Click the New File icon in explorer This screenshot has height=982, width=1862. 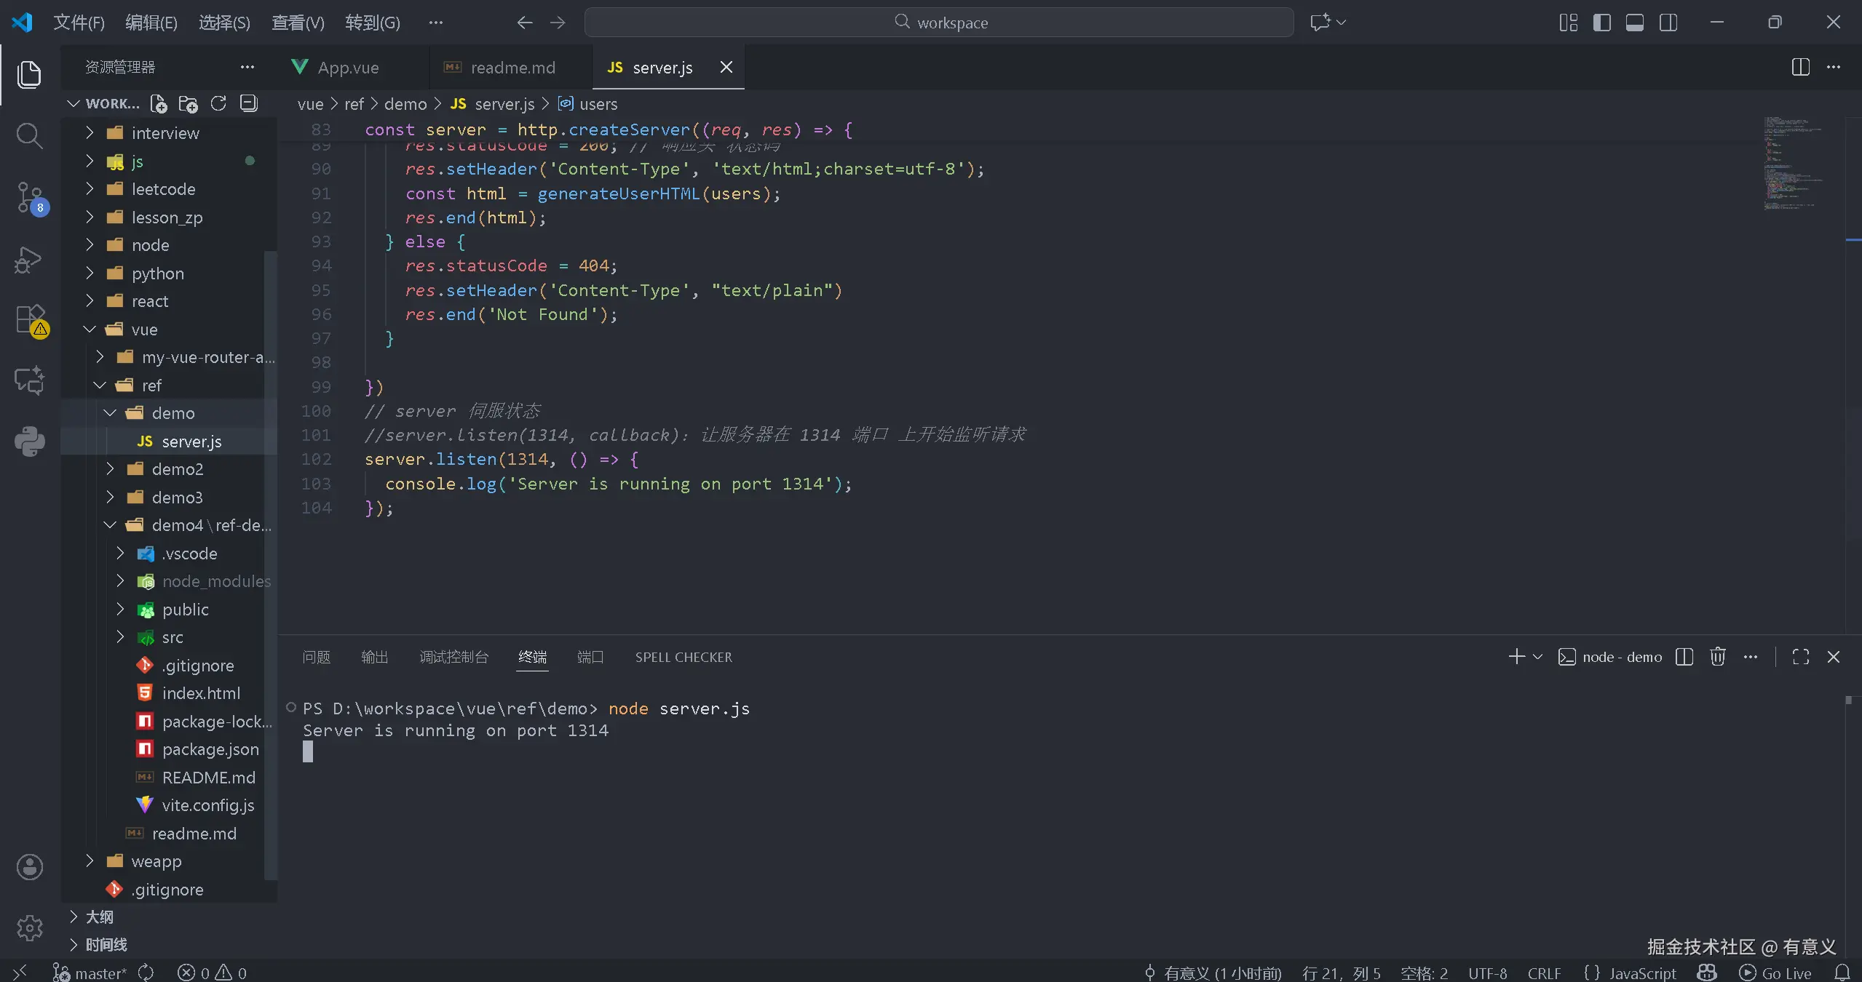pyautogui.click(x=159, y=103)
